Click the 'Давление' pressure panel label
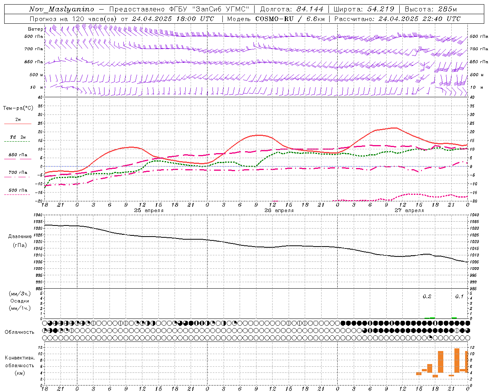Screen dimensions: 490x392 point(20,237)
